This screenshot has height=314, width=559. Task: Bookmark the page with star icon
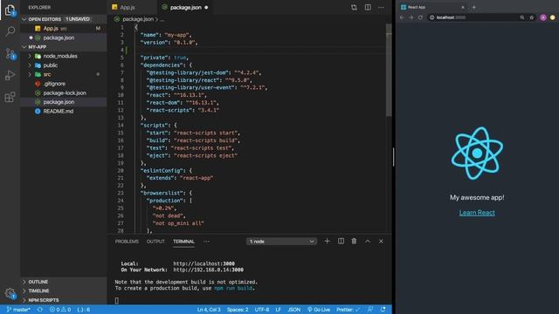point(532,17)
